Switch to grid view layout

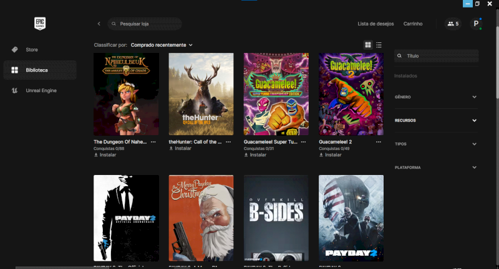click(368, 45)
